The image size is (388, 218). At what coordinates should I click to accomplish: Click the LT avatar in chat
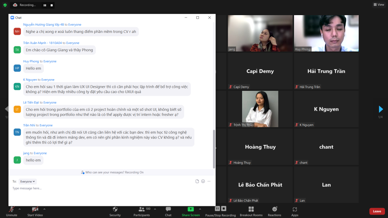click(17, 109)
